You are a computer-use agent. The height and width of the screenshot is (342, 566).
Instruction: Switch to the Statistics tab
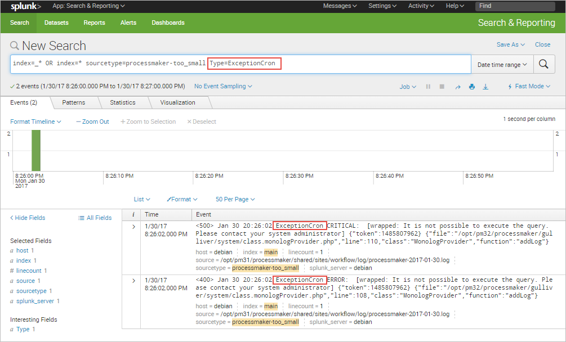pyautogui.click(x=123, y=102)
